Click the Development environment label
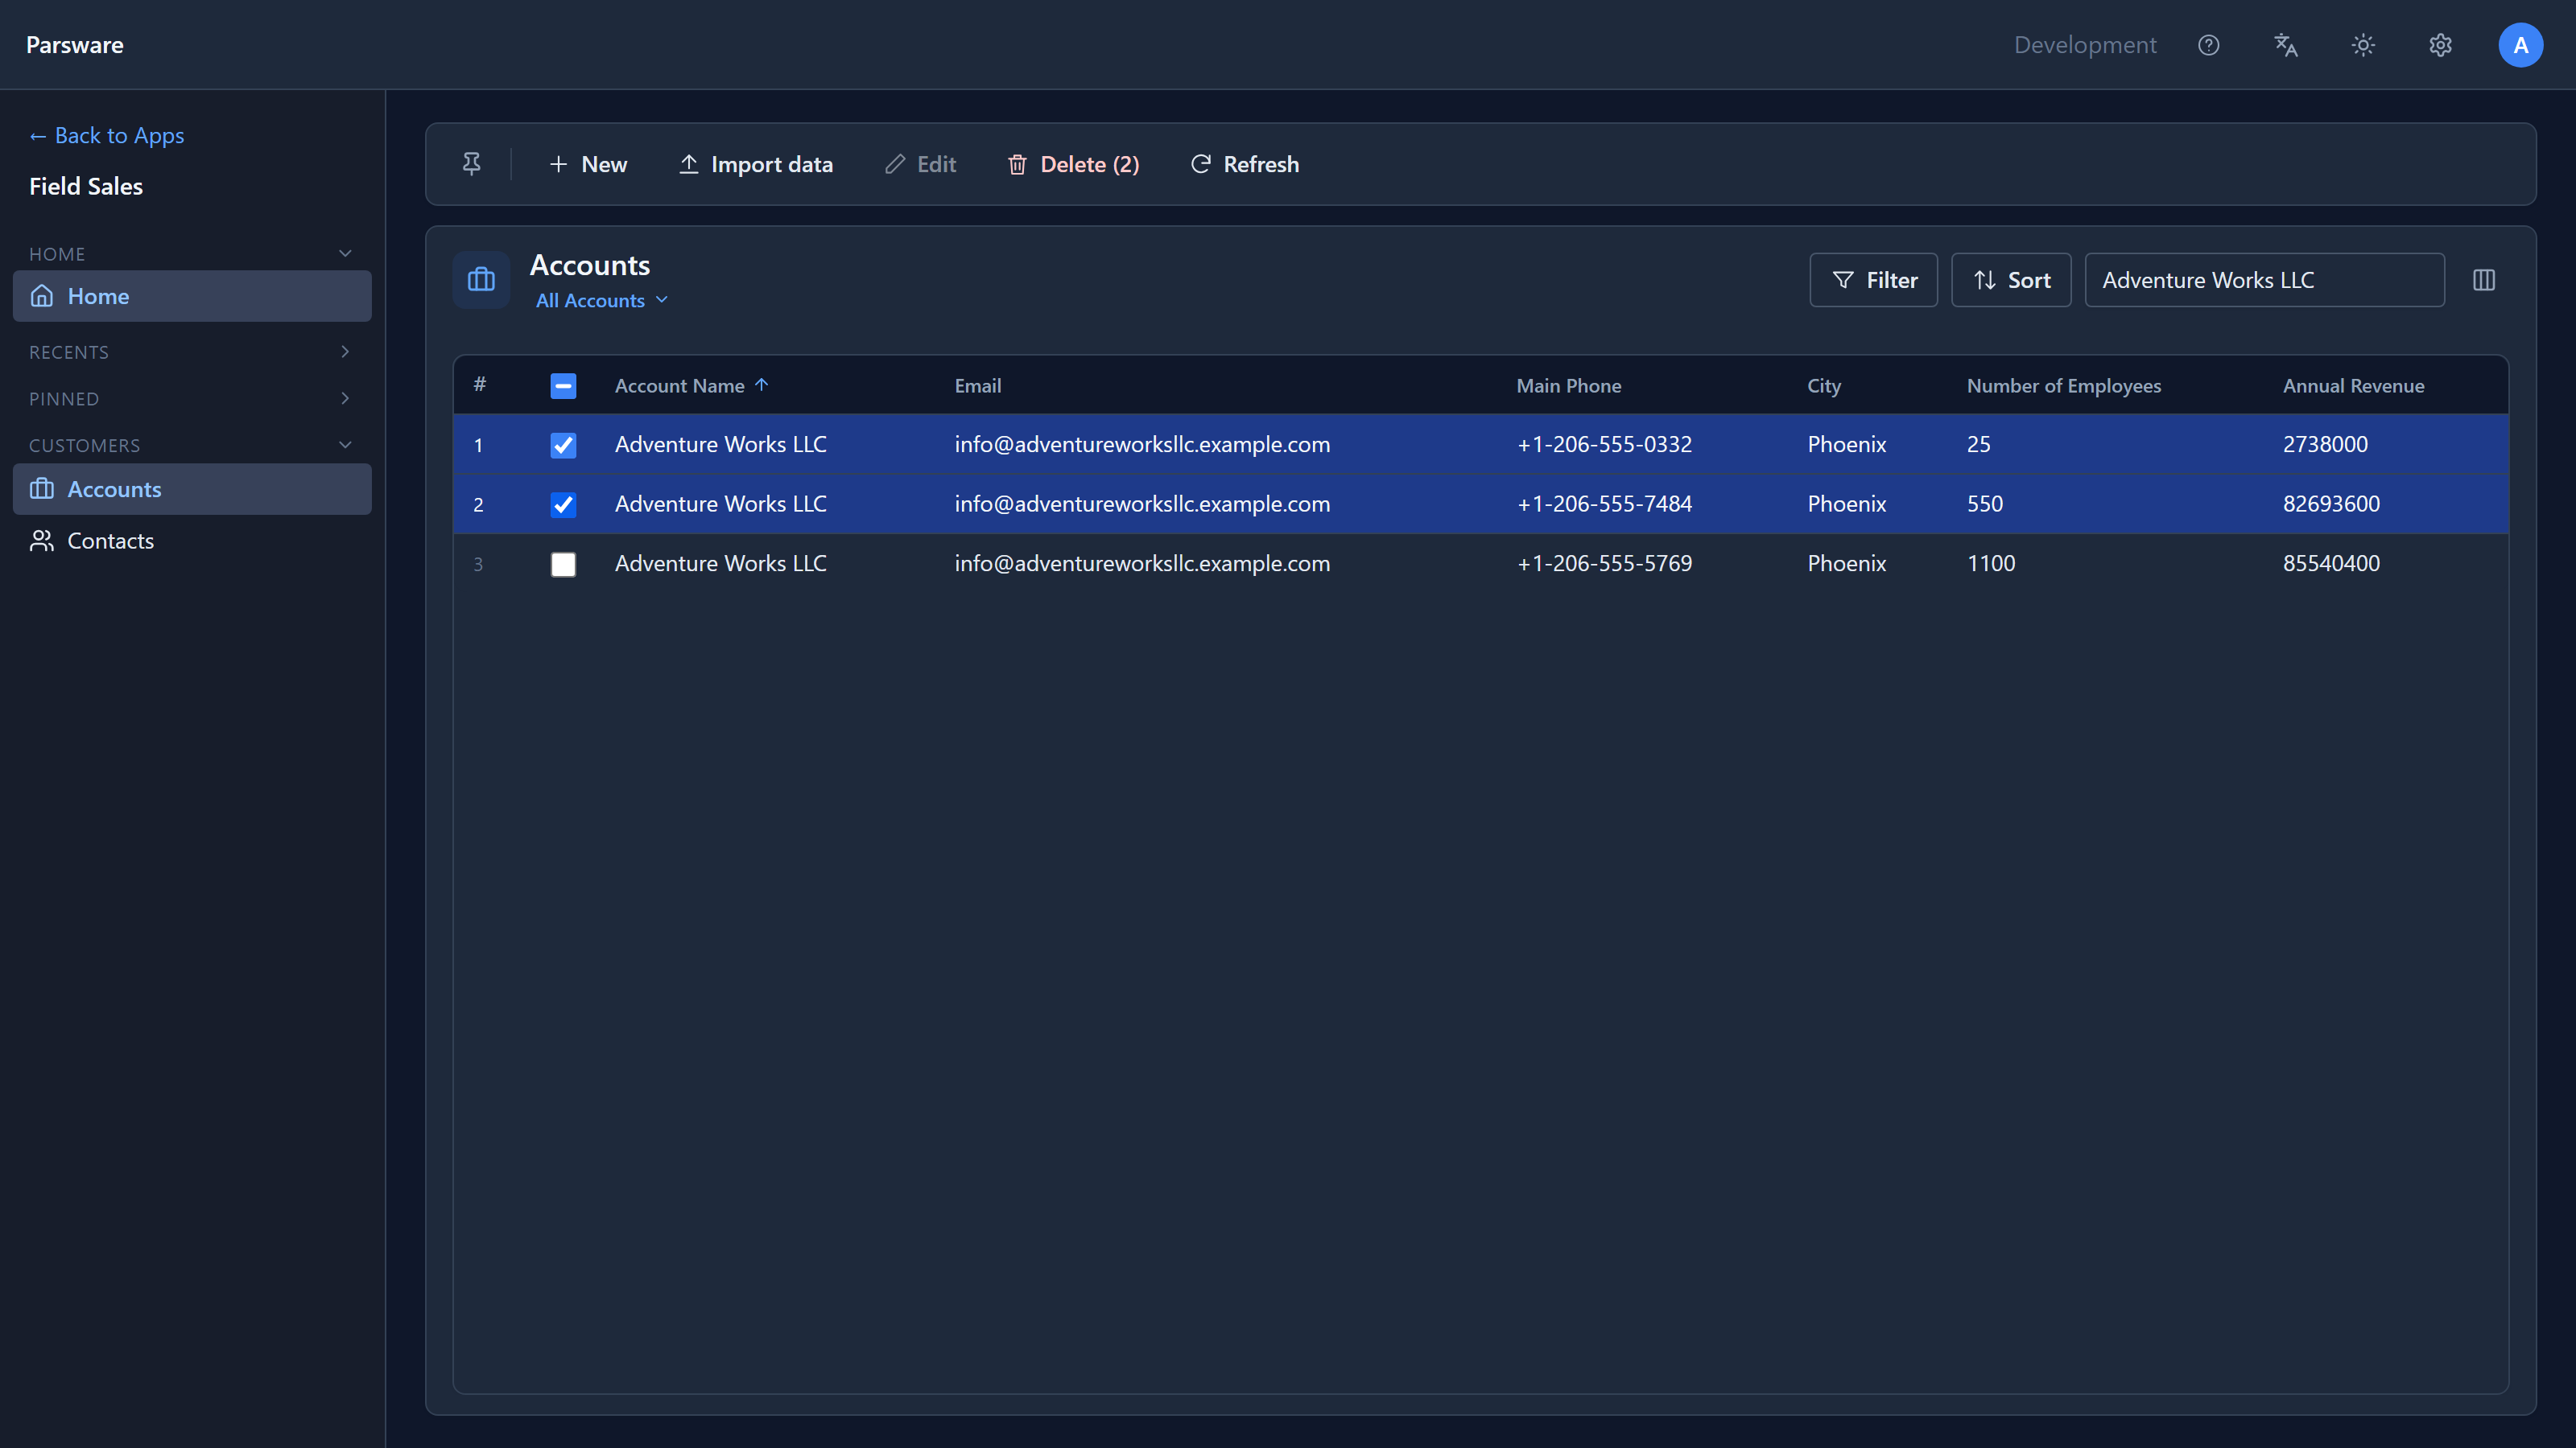The height and width of the screenshot is (1448, 2576). (x=2085, y=45)
